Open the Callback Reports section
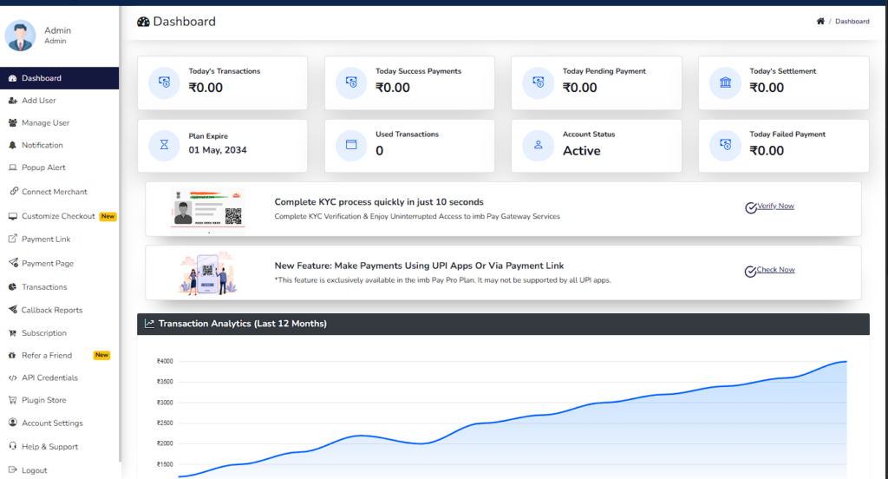Screen dimensions: 888x479 point(52,310)
